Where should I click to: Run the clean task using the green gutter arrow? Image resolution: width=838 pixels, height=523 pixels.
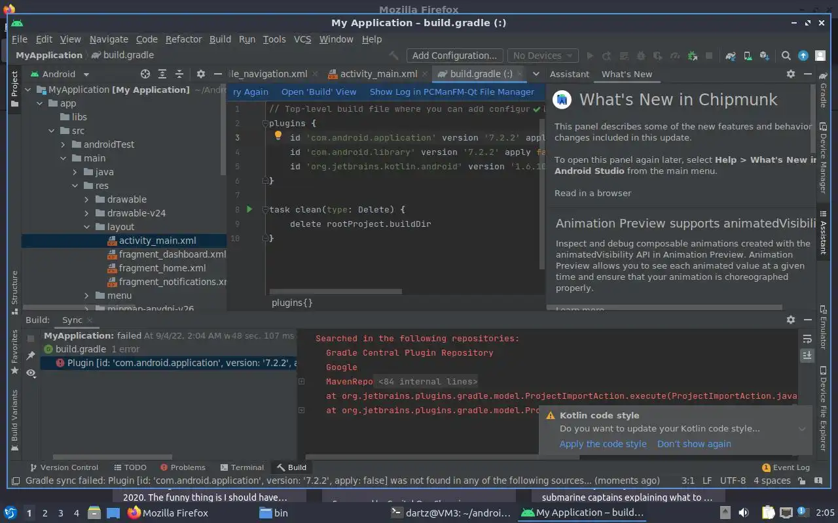(x=249, y=209)
